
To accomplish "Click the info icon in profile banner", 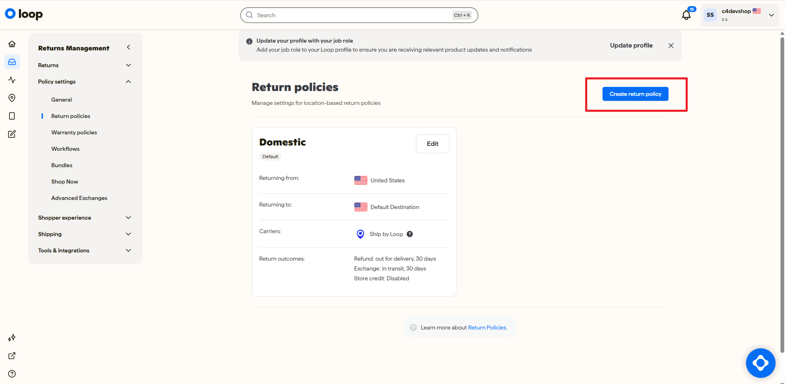I will [x=249, y=41].
